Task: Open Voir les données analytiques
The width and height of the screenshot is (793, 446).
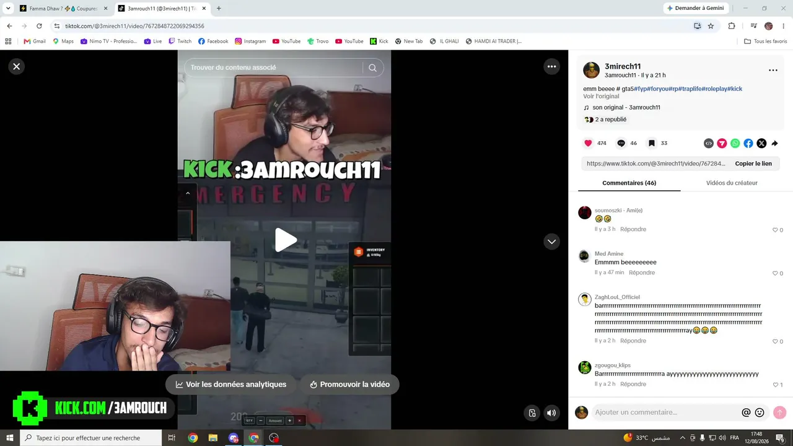Action: click(230, 384)
